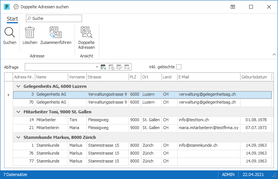Select the row with Adress-Nr. 76

click(142, 153)
